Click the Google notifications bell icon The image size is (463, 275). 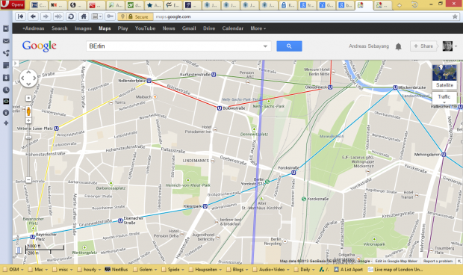(398, 46)
